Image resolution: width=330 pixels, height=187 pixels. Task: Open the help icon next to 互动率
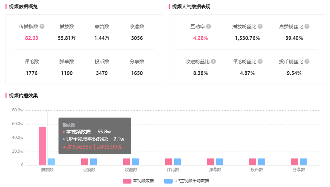pyautogui.click(x=209, y=26)
